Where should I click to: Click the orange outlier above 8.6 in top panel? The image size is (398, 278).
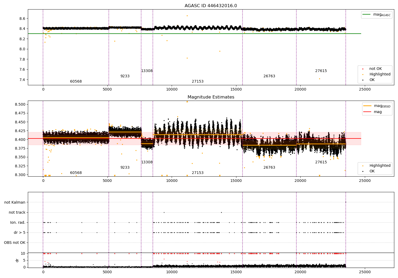[187, 16]
